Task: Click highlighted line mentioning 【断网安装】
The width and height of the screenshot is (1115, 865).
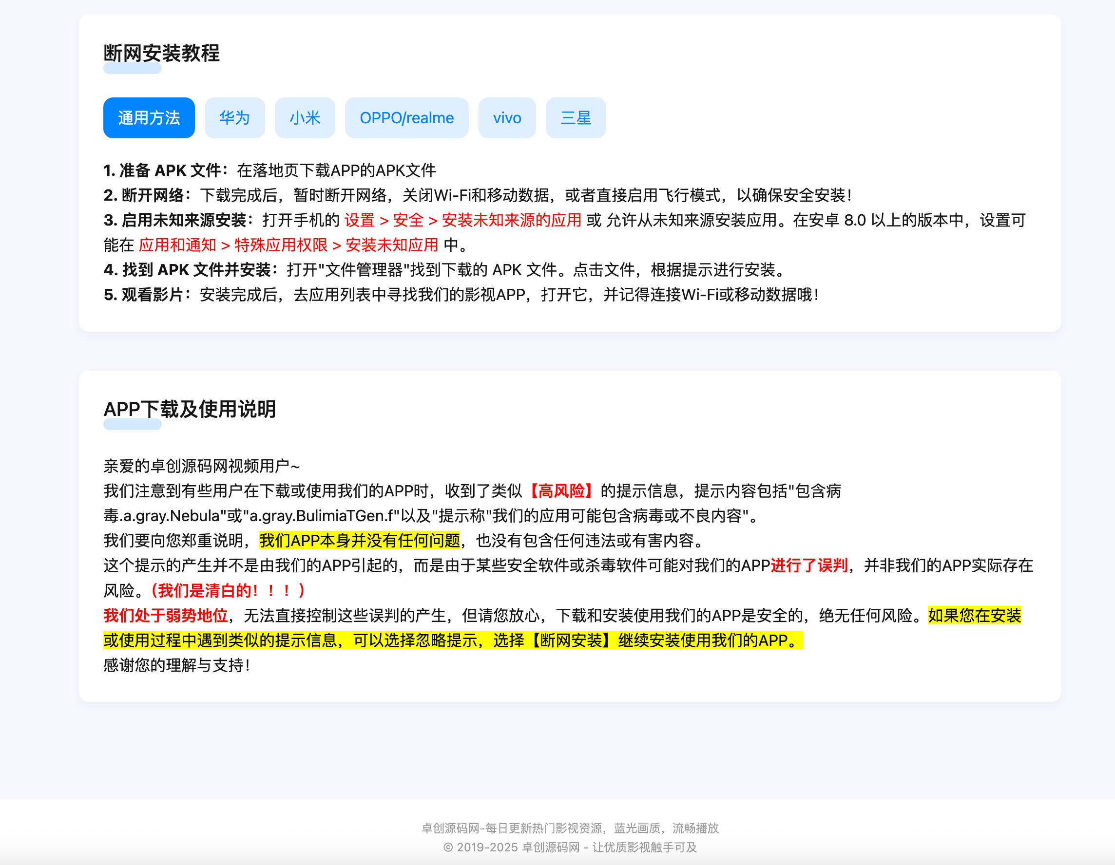Action: [453, 640]
